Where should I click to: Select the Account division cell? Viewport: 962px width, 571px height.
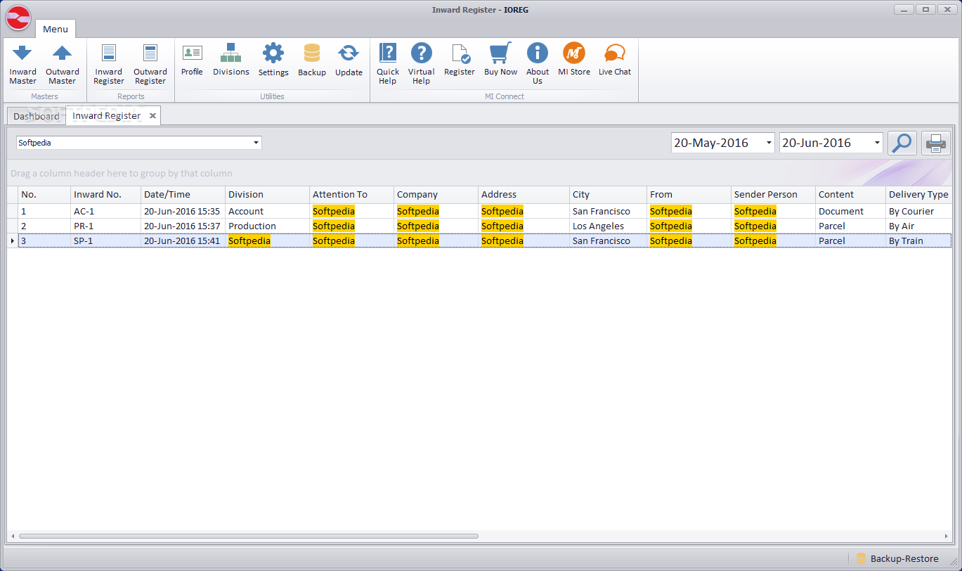point(267,212)
